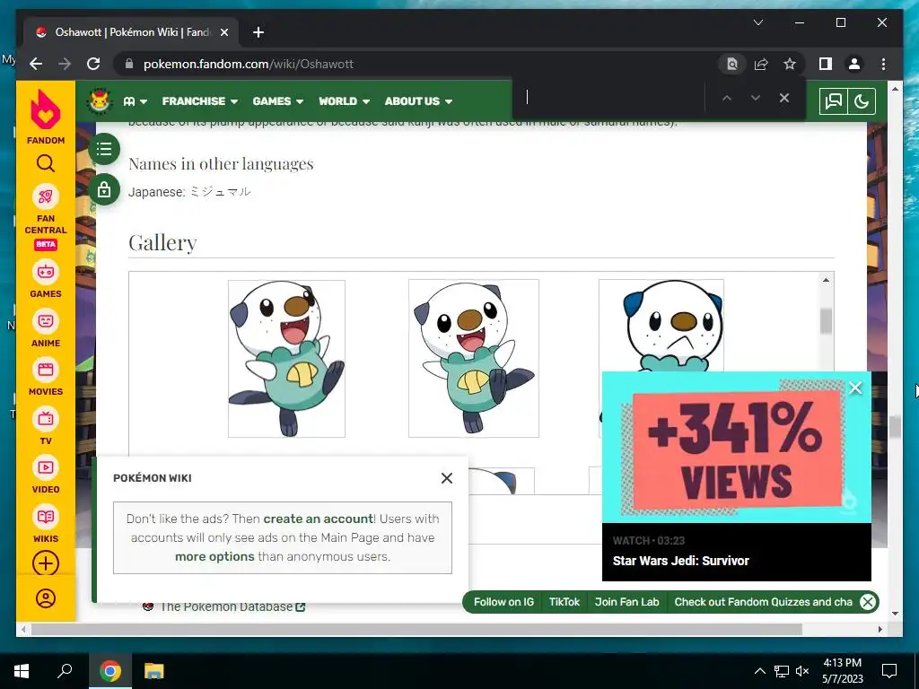919x689 pixels.
Task: Open first Oshawott gallery image
Action: click(x=286, y=359)
